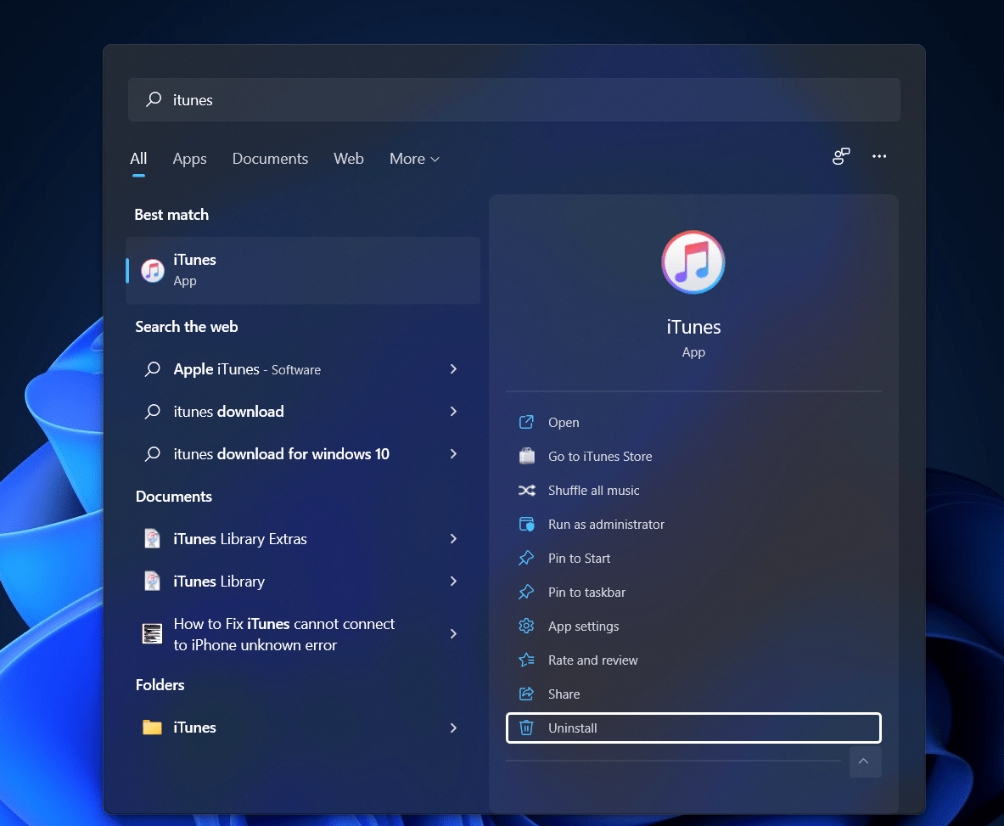Open iTunes from the preview actions
Image resolution: width=1004 pixels, height=826 pixels.
(564, 423)
